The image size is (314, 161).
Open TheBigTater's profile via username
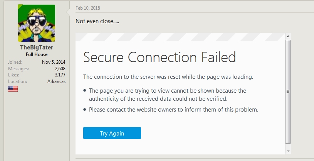click(37, 48)
